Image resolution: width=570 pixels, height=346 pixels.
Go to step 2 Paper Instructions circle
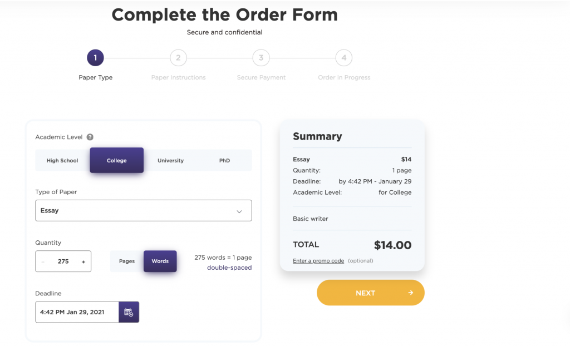point(178,58)
